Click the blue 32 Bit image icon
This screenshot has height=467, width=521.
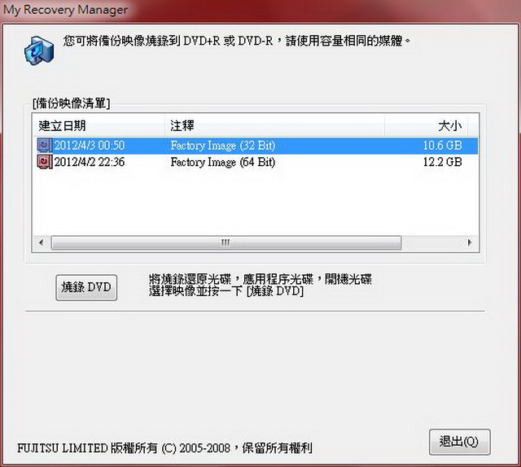click(45, 146)
